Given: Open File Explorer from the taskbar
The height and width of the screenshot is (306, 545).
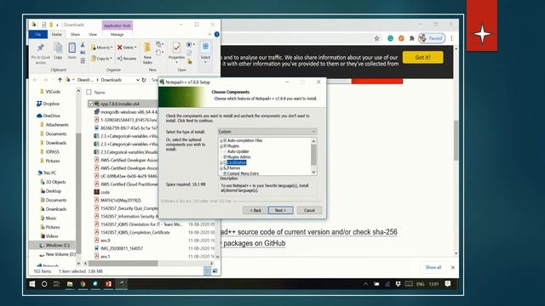Looking at the screenshot, I should click(70, 284).
